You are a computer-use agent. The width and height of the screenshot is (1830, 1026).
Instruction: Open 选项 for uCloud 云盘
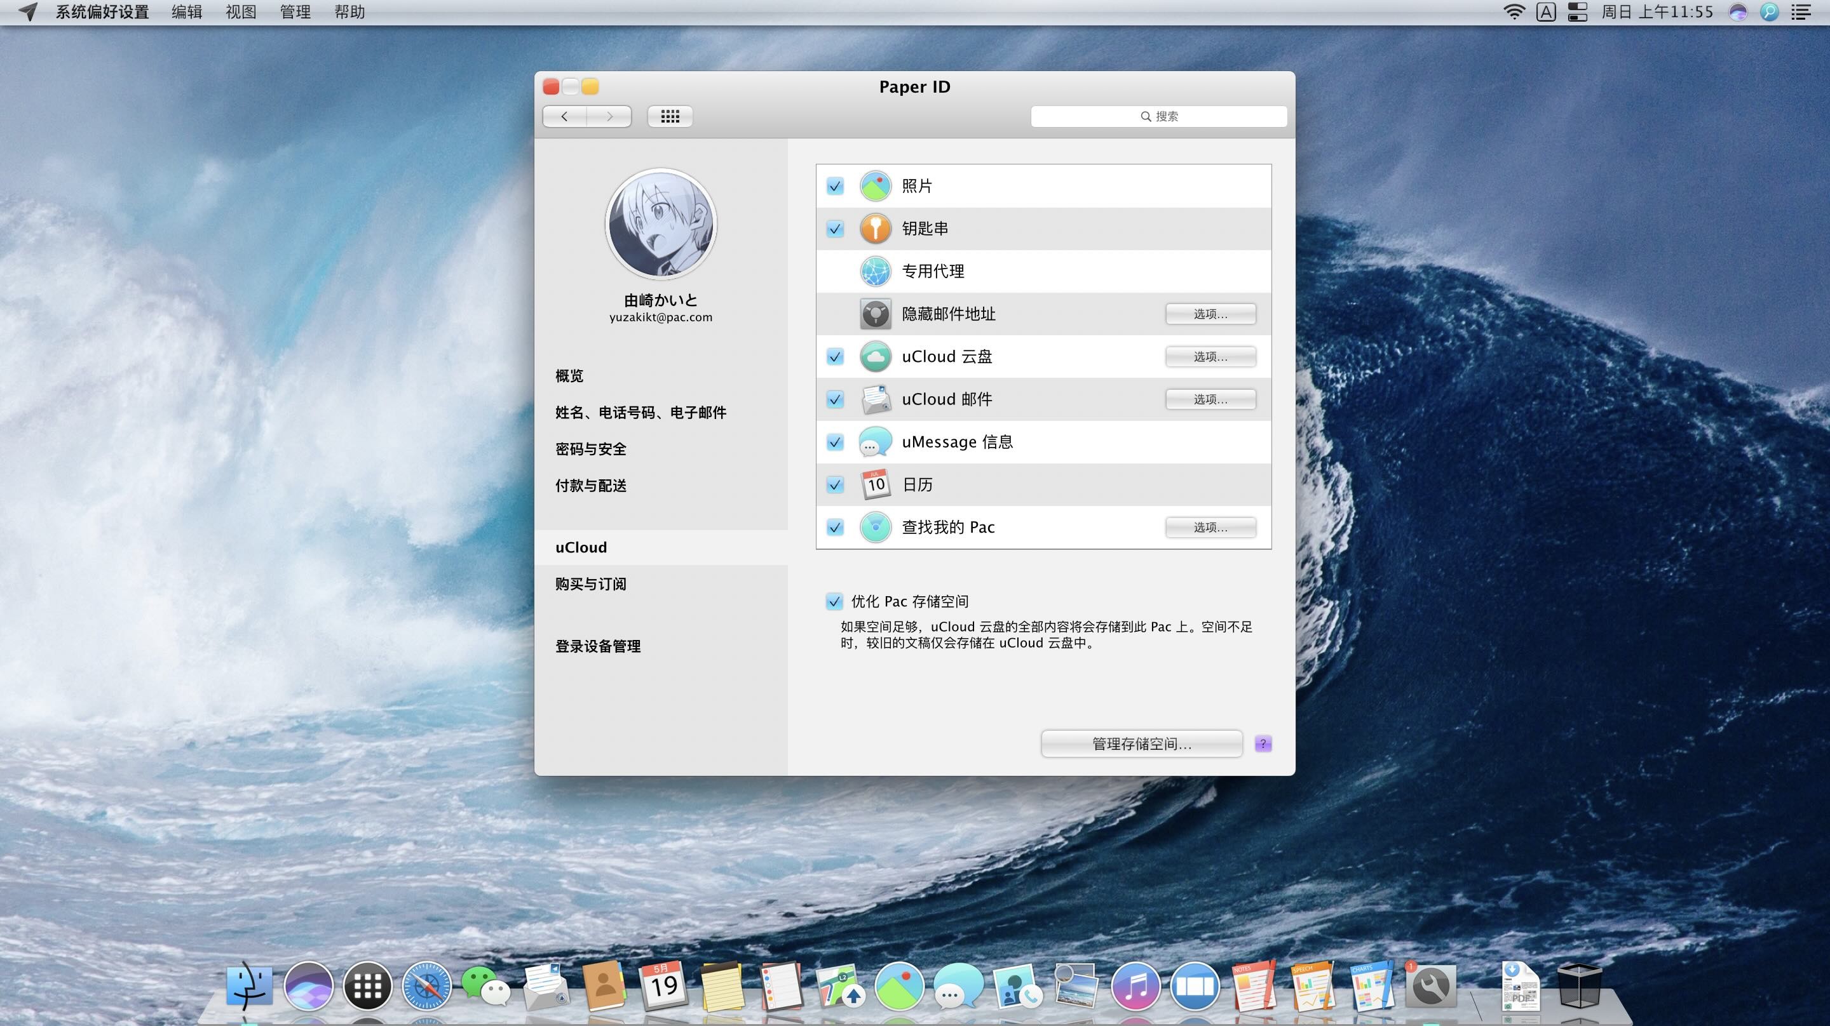point(1210,356)
